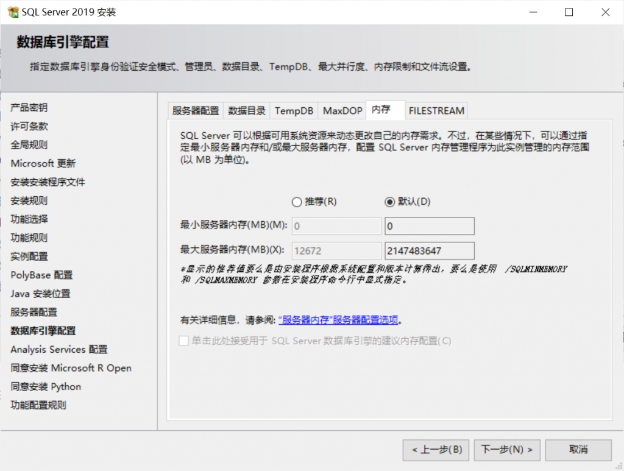Go to the FILESTREAM tab
Viewport: 624px width, 471px height.
coord(436,110)
